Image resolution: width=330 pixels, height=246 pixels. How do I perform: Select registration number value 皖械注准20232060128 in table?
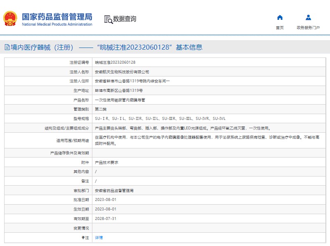click(x=115, y=62)
